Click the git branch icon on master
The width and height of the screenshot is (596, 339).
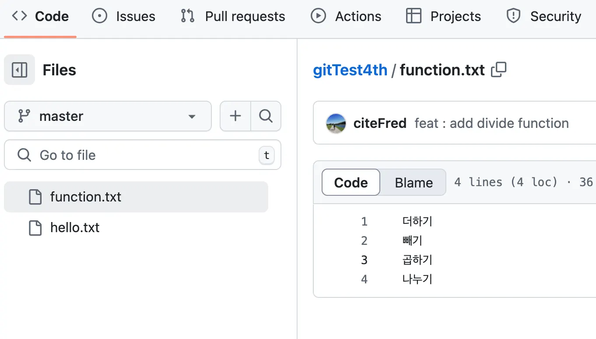[24, 116]
